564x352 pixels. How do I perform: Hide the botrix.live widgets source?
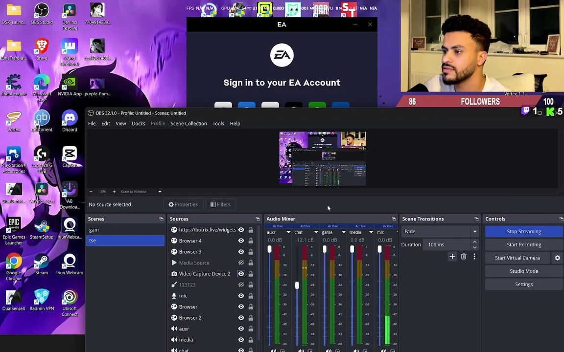point(241,230)
